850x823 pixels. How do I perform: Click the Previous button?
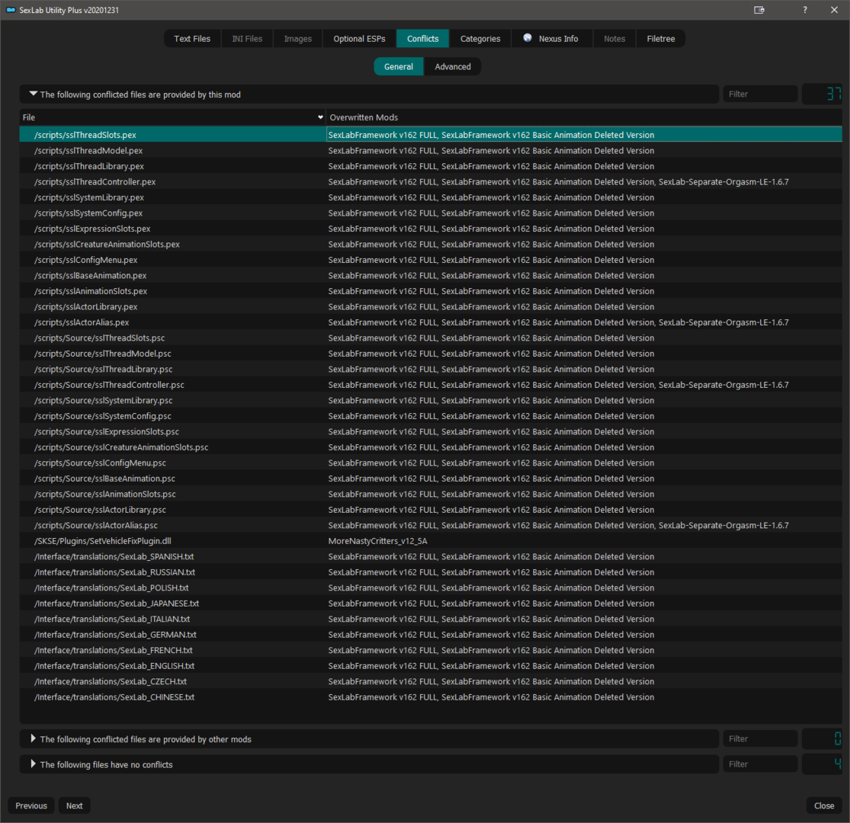pyautogui.click(x=31, y=805)
